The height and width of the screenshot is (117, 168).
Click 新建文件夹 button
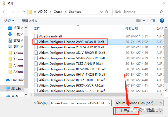click(30, 21)
